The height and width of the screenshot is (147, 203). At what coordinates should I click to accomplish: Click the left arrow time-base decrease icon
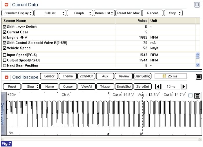coord(158,86)
